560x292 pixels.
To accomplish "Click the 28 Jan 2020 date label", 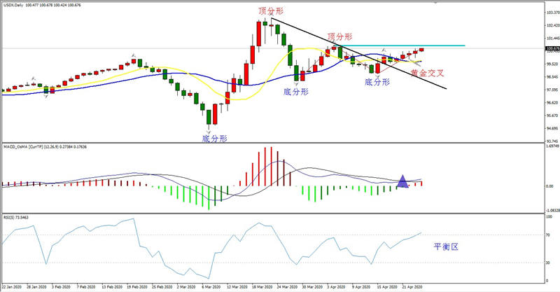I will coord(37,287).
